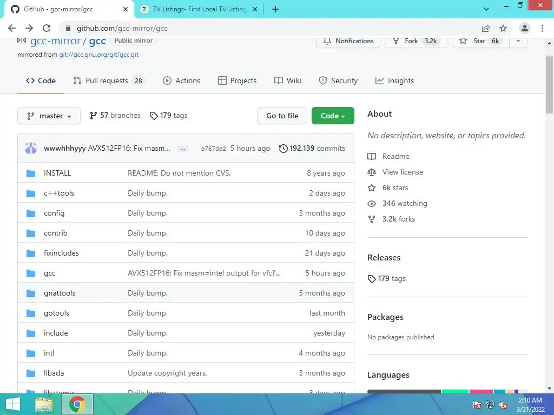Open the libada folder

[x=54, y=373]
